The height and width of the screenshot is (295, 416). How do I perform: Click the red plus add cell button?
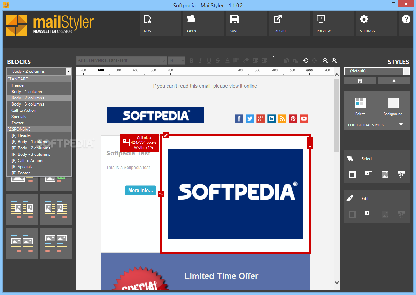(x=310, y=140)
